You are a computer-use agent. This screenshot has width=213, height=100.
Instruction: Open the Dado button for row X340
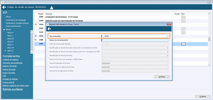pos(183,21)
